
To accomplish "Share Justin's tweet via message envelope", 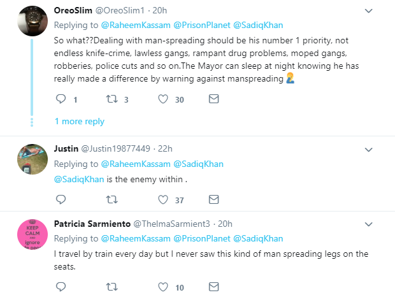I will click(214, 199).
